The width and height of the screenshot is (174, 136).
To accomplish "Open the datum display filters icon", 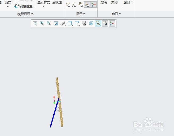I will pyautogui.click(x=98, y=24).
